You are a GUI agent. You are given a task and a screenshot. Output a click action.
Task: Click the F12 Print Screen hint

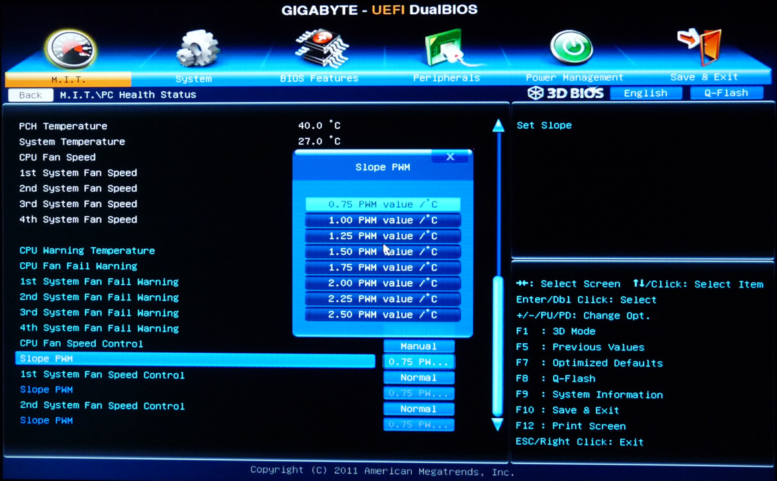click(570, 426)
